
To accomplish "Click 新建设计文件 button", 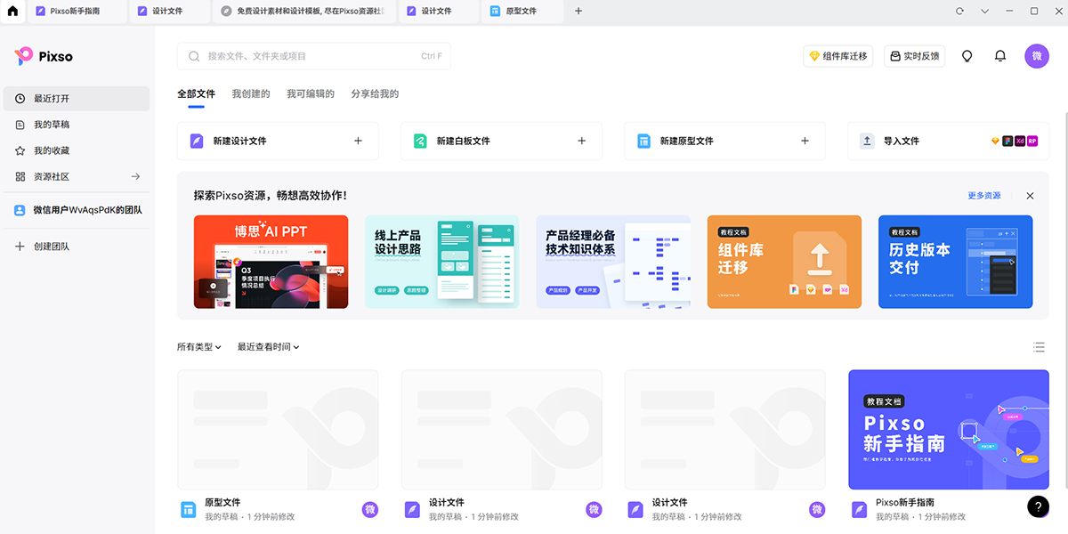I will 278,141.
